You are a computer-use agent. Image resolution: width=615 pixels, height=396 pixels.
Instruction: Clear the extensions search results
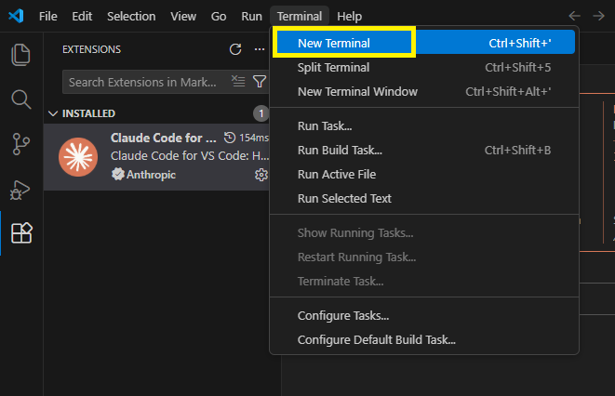coord(238,82)
